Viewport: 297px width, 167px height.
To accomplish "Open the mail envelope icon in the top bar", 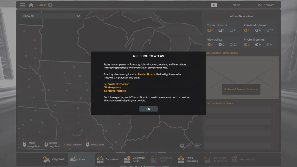I will pyautogui.click(x=214, y=5).
